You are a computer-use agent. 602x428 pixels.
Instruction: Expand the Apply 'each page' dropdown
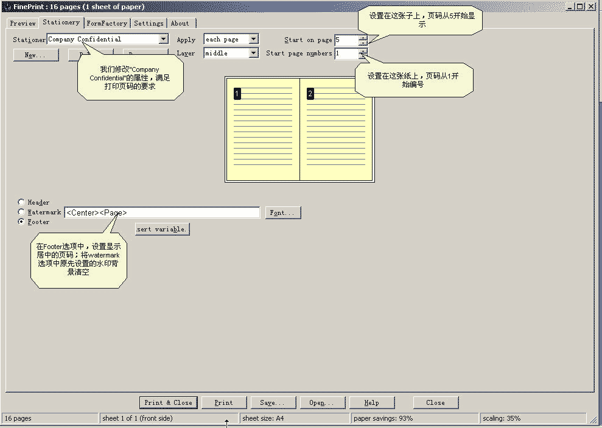coord(254,39)
